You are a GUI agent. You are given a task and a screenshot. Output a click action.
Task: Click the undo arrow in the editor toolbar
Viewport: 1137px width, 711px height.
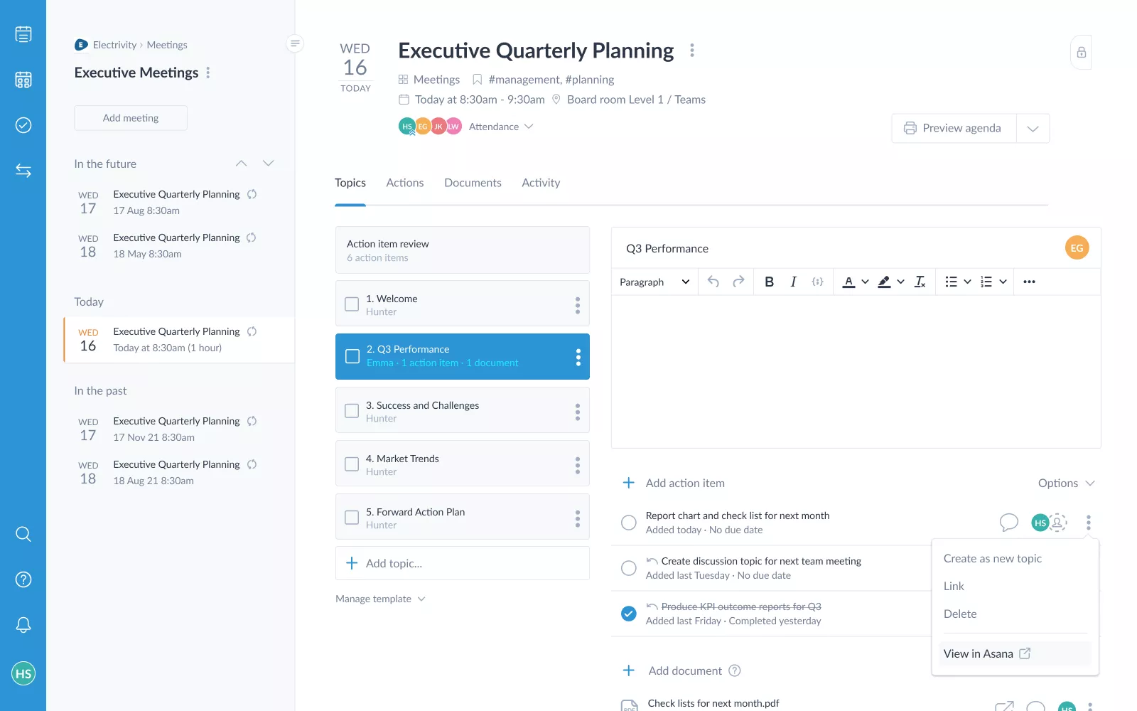(x=713, y=282)
